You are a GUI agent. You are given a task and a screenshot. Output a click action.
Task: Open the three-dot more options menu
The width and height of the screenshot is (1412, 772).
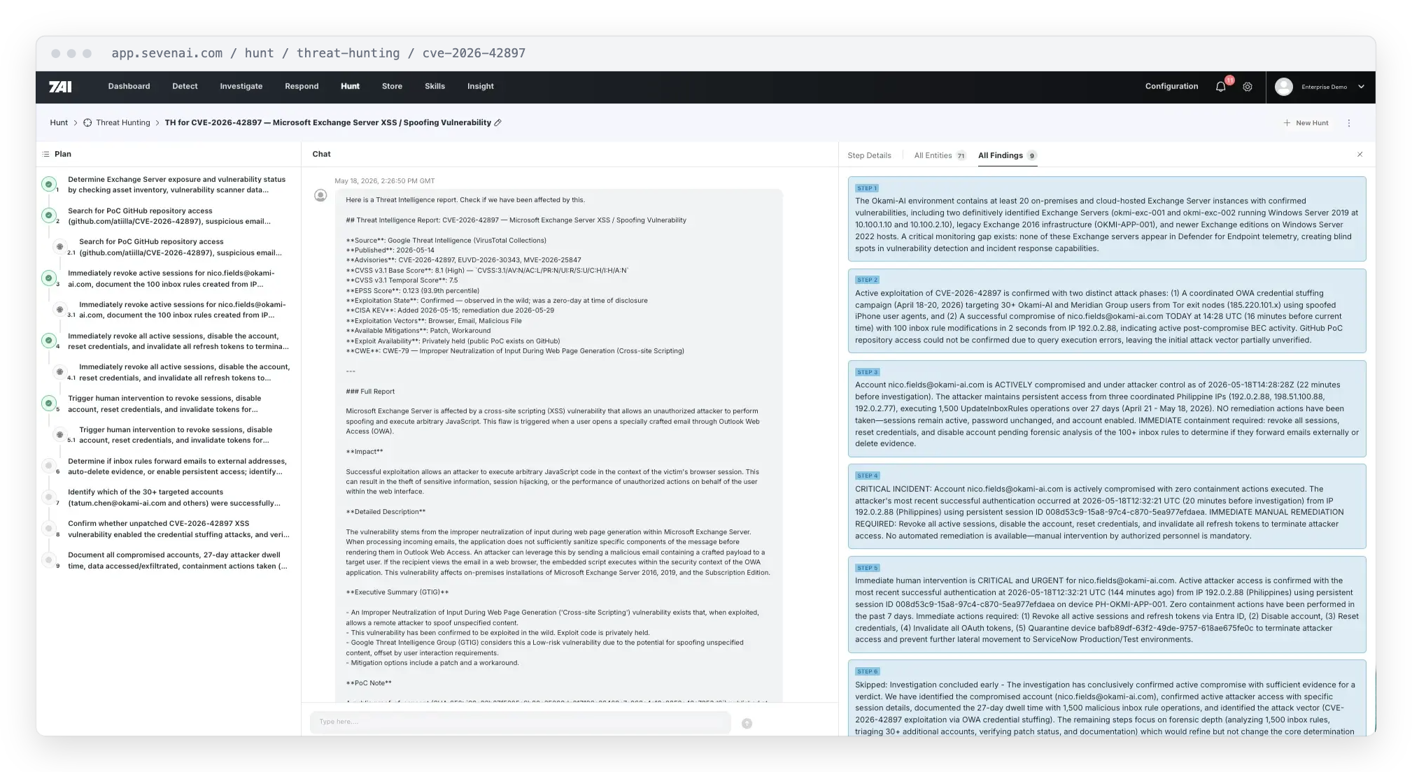[x=1349, y=123]
